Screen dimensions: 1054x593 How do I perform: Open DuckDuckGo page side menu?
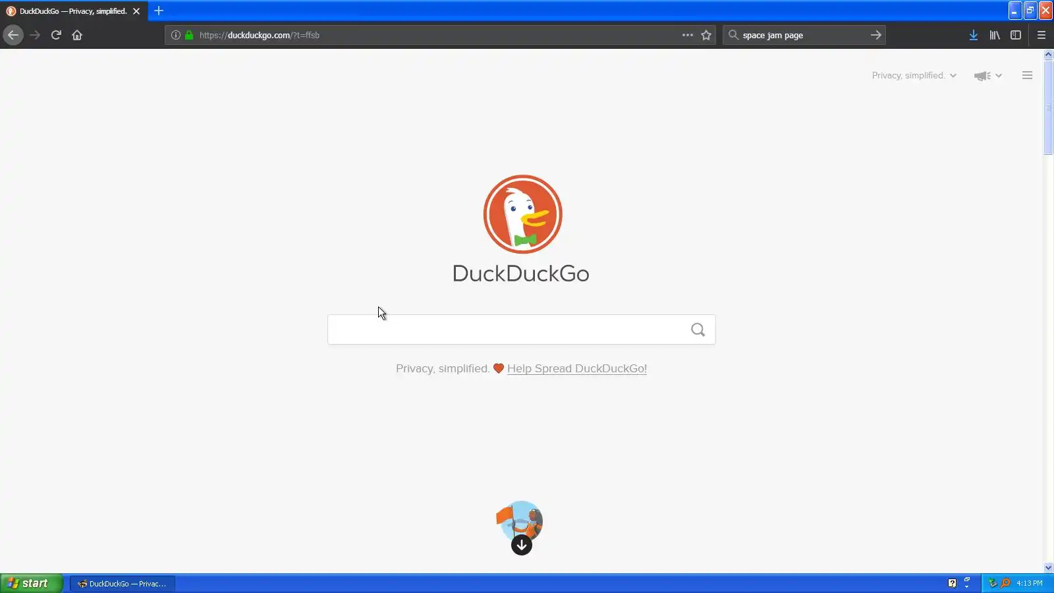point(1027,75)
